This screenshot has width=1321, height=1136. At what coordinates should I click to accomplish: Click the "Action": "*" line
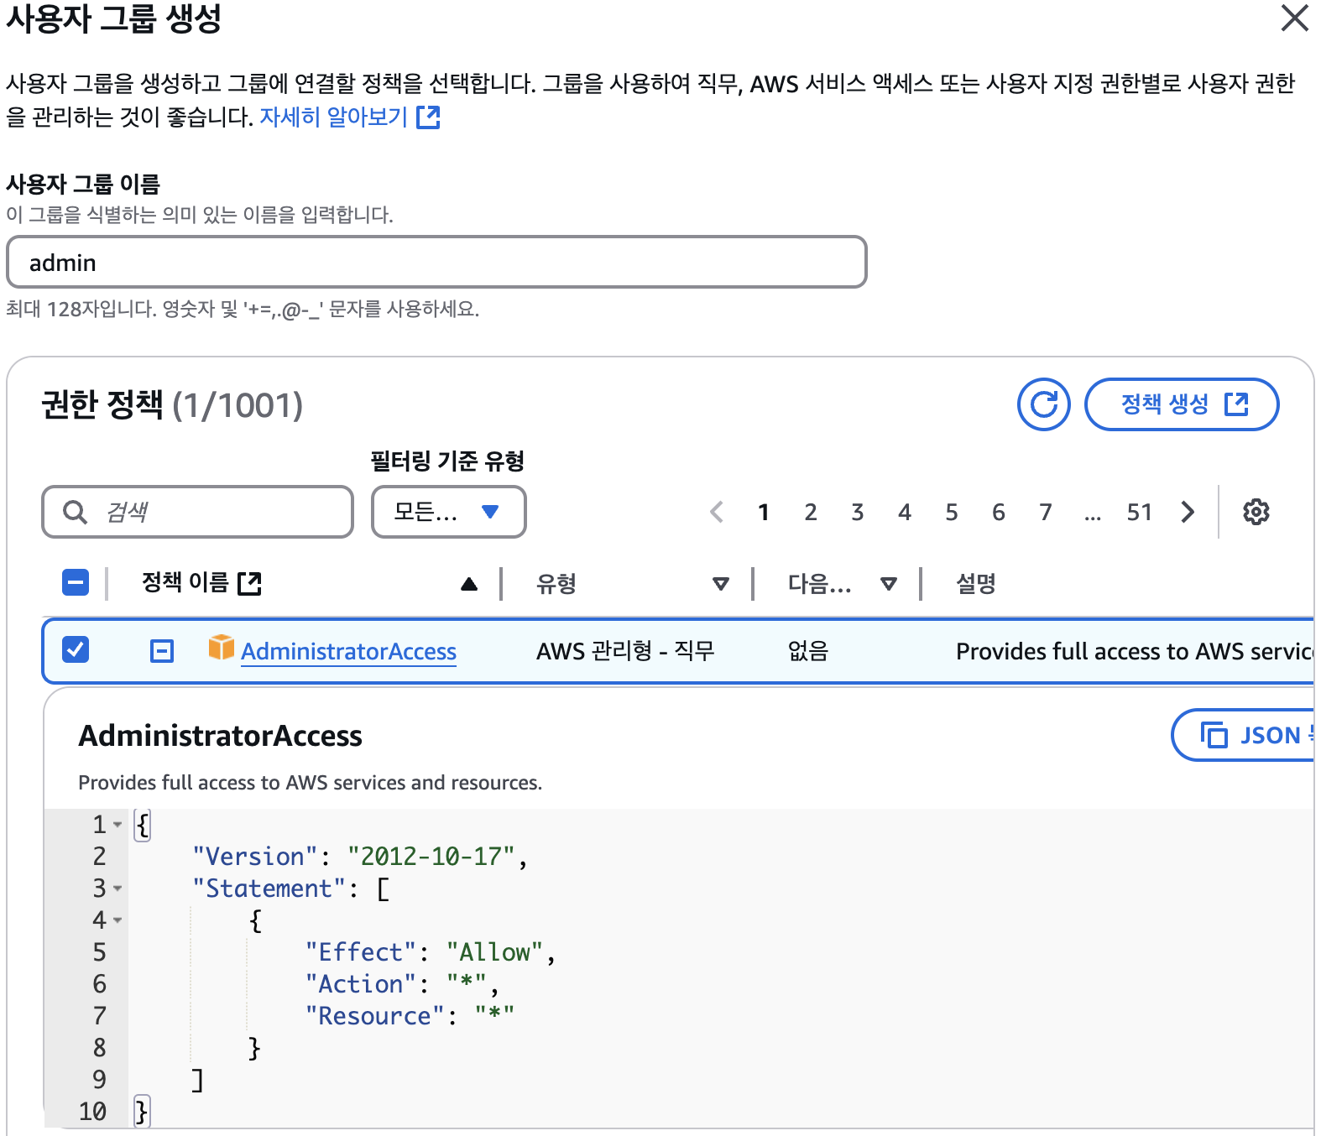401,984
